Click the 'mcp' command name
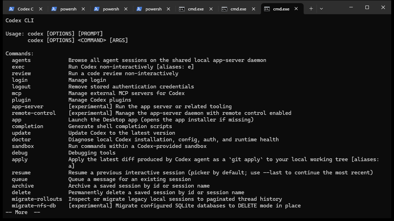Screen dimensions: 394x221 coord(17,93)
